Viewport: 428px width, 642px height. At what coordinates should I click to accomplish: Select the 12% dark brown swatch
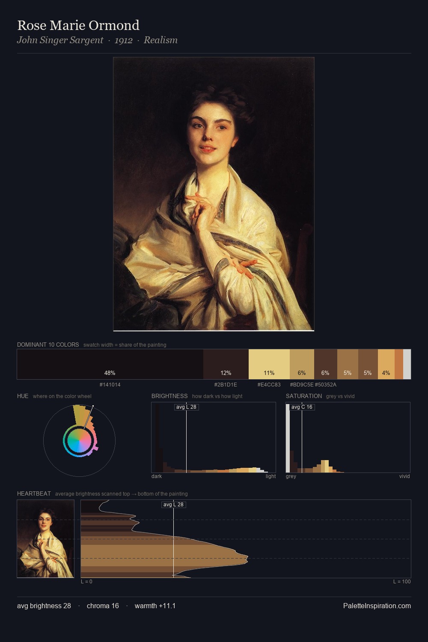pyautogui.click(x=226, y=364)
